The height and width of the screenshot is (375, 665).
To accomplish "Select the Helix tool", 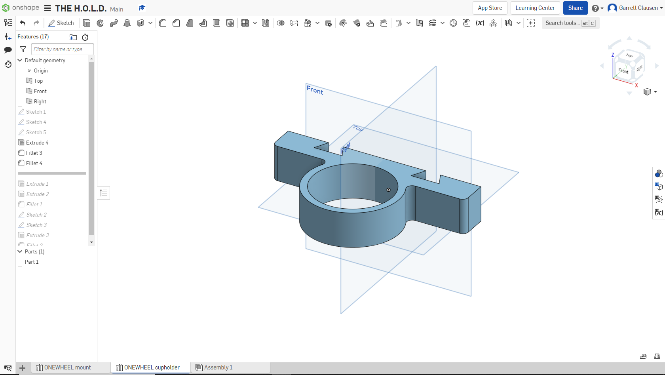I will click(x=433, y=23).
